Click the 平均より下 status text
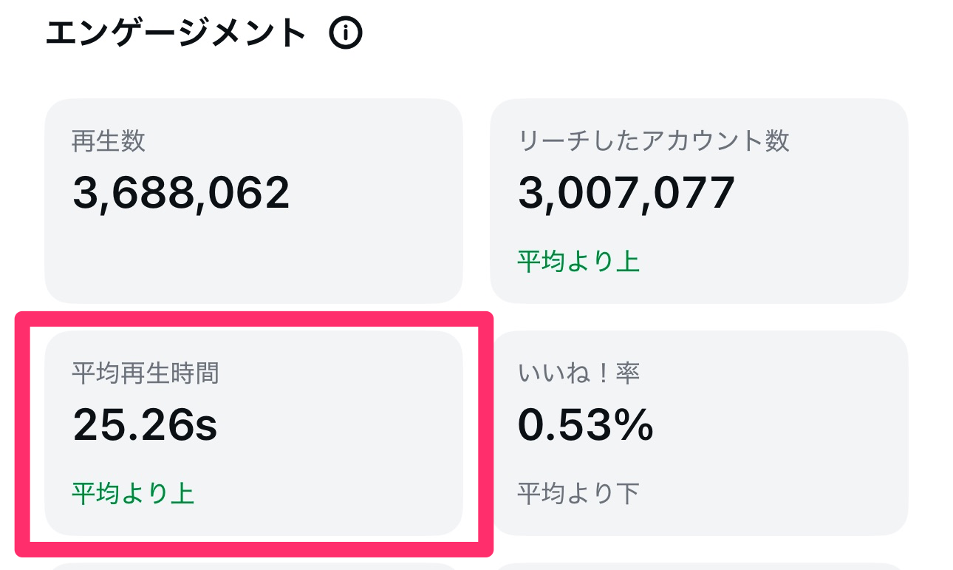 pos(578,493)
